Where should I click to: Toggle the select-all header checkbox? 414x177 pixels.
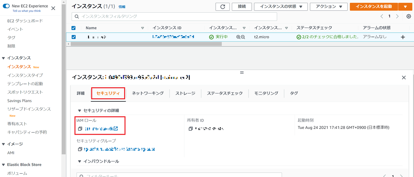(73, 28)
